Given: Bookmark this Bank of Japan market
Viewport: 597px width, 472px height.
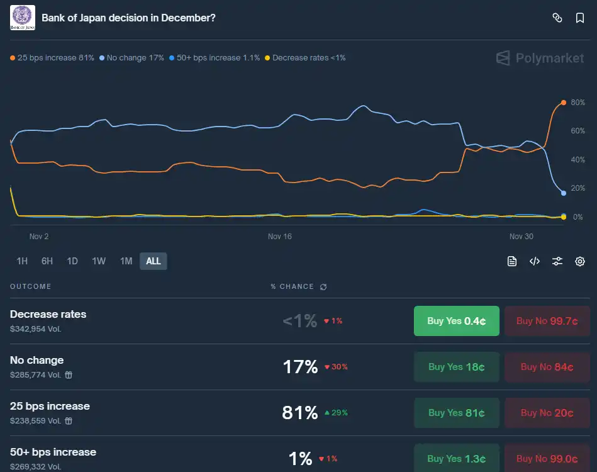Looking at the screenshot, I should 580,18.
